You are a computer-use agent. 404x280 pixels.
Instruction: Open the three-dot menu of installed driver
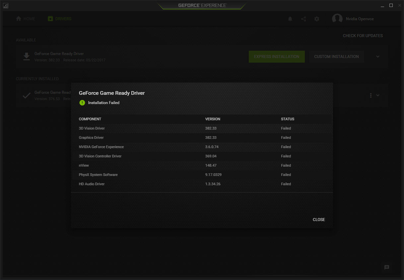370,95
